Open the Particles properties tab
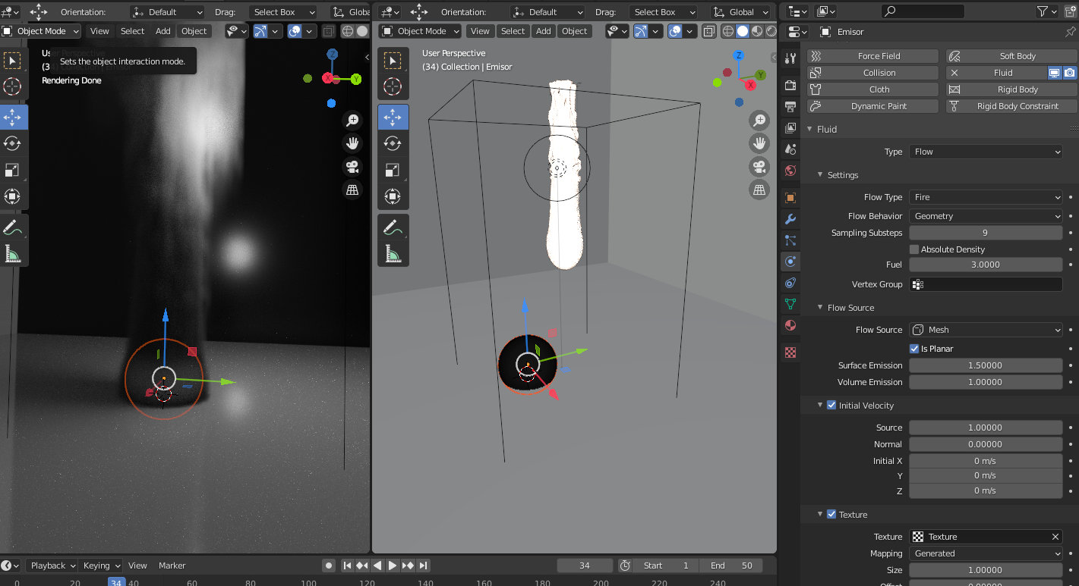Viewport: 1079px width, 586px height. (790, 240)
